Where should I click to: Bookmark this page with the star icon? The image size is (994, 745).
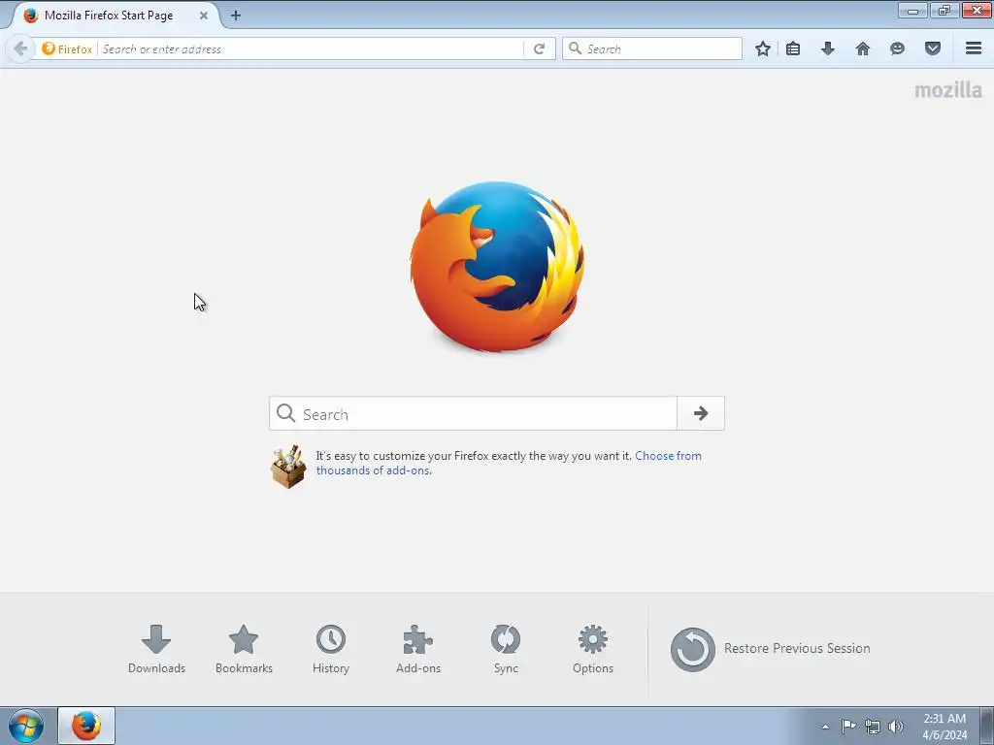click(x=763, y=49)
